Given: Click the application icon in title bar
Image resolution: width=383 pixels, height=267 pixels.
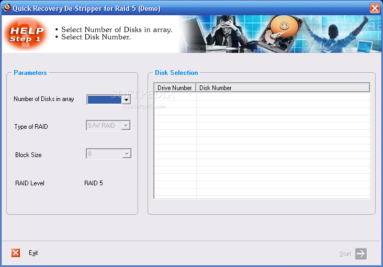Looking at the screenshot, I should [x=6, y=8].
